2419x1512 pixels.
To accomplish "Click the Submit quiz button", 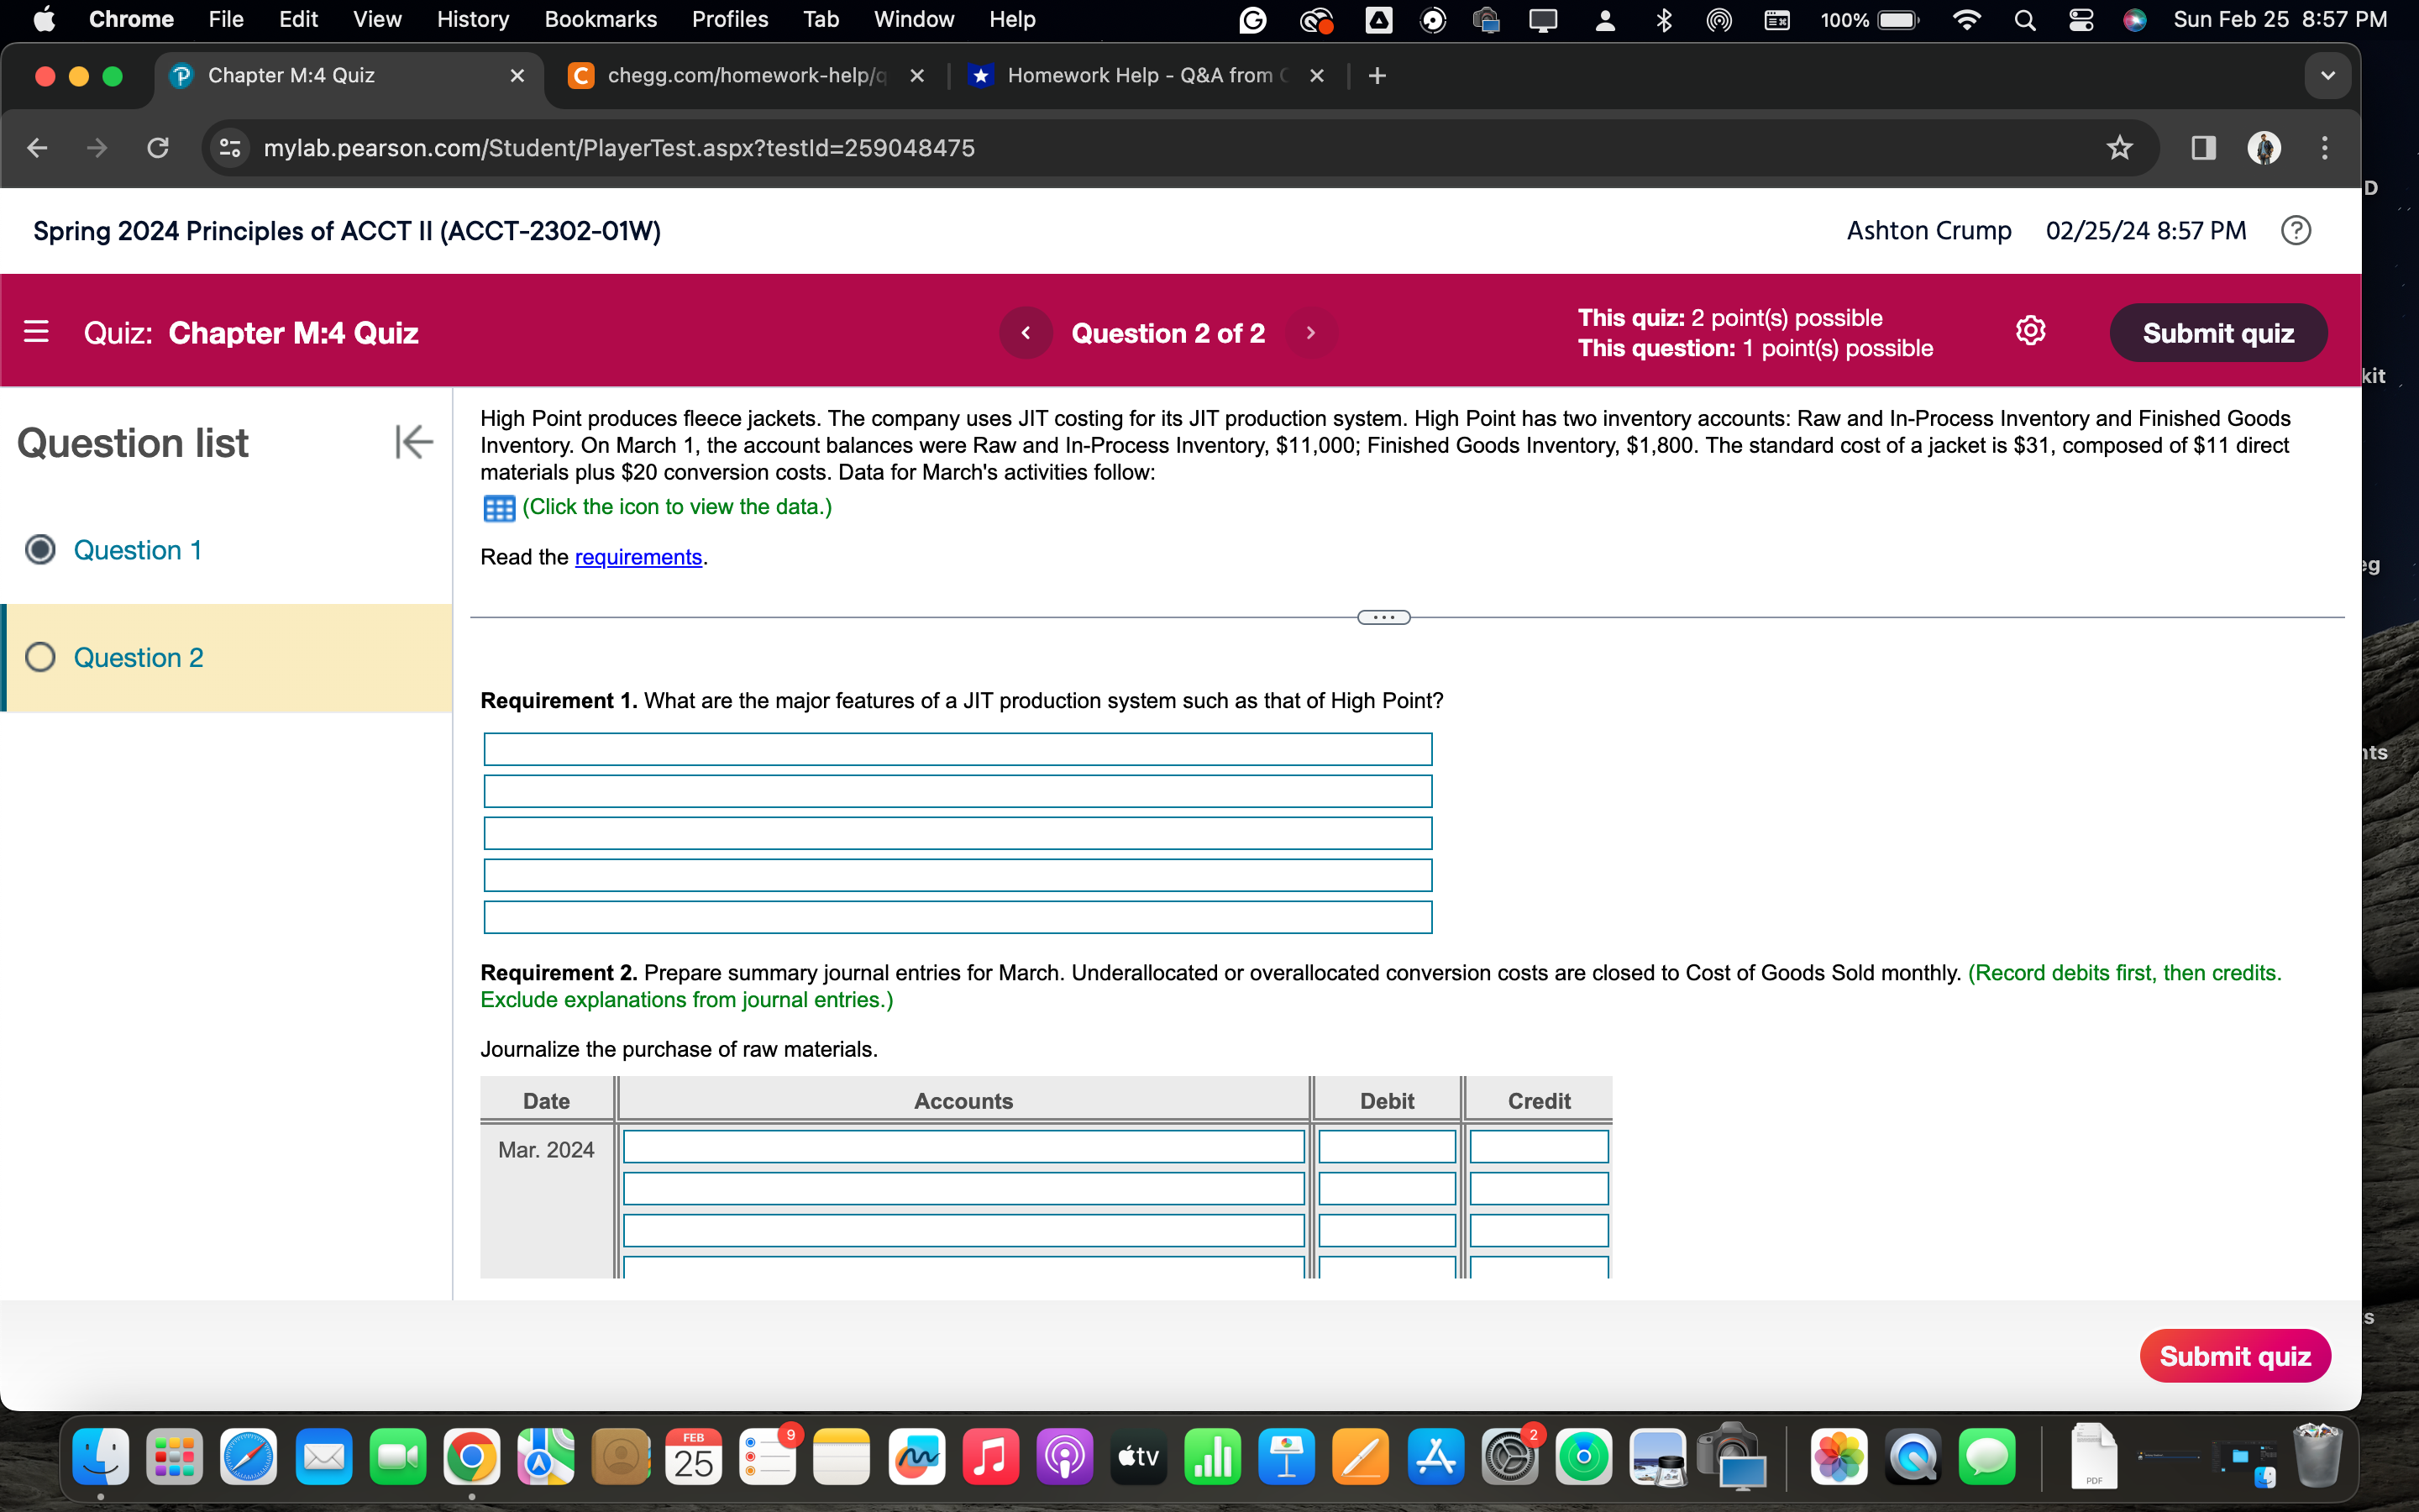I will (2218, 332).
